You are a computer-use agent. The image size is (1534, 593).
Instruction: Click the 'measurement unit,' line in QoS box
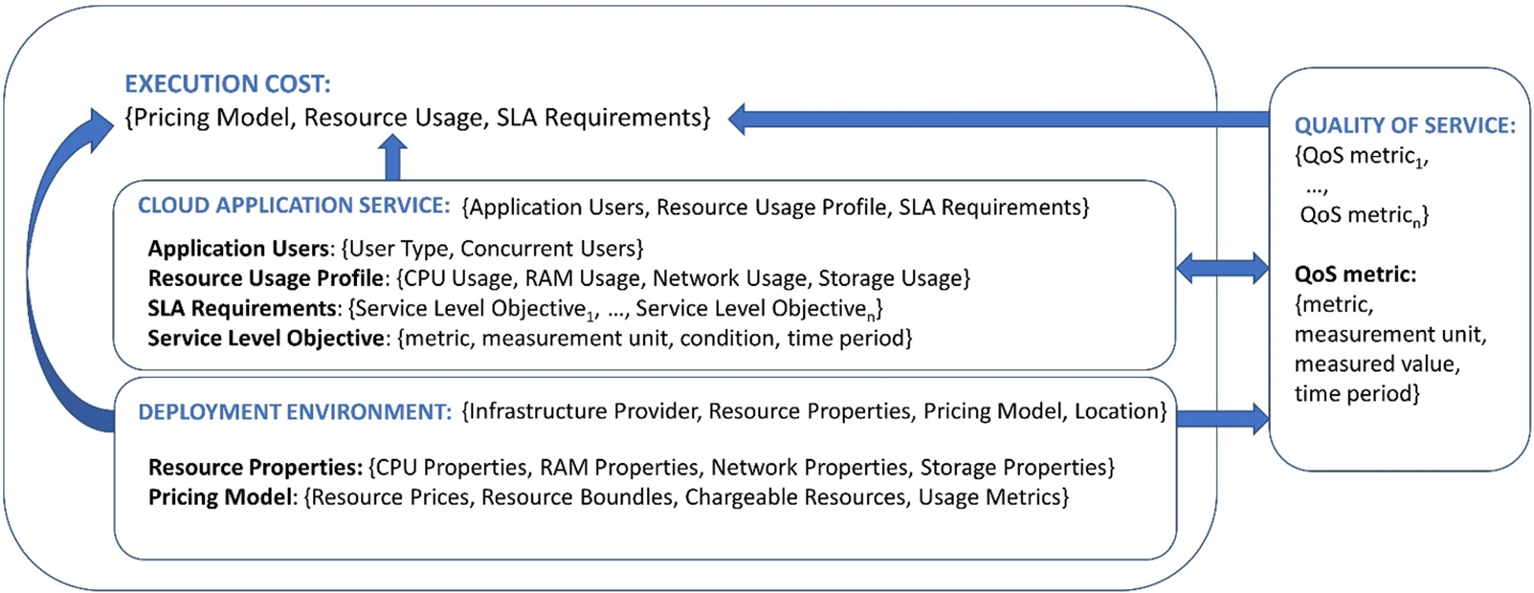1391,335
